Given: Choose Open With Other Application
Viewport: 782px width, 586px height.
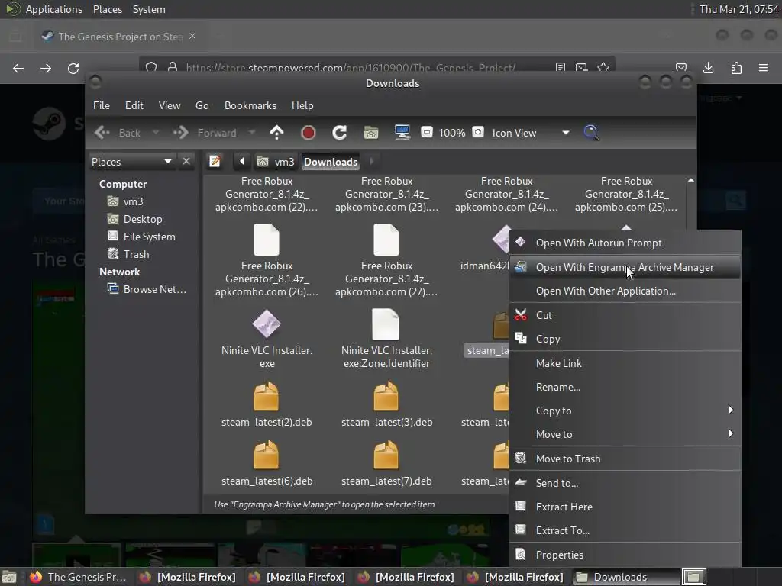Looking at the screenshot, I should [x=625, y=291].
